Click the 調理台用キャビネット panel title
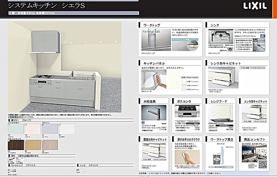The image size is (277, 177). coord(155,139)
